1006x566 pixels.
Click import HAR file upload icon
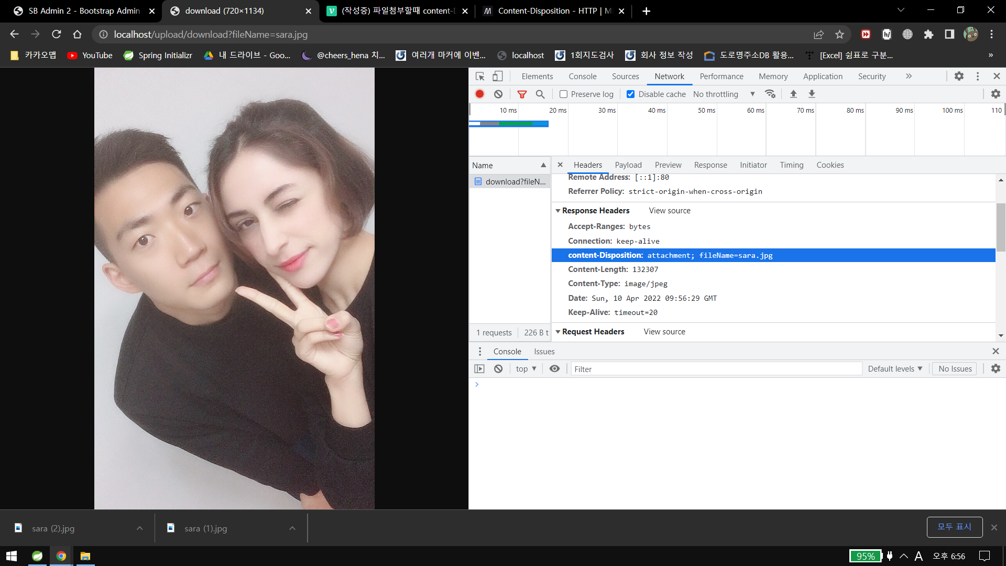point(793,94)
